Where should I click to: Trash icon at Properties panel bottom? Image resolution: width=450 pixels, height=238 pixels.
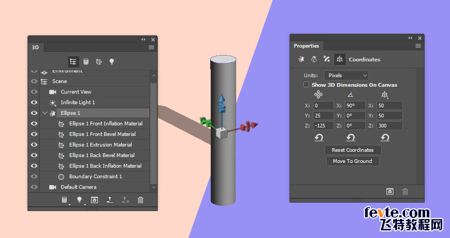(405, 191)
